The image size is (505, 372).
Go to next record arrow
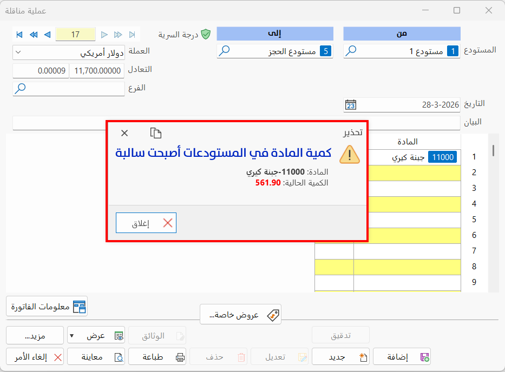tap(104, 35)
